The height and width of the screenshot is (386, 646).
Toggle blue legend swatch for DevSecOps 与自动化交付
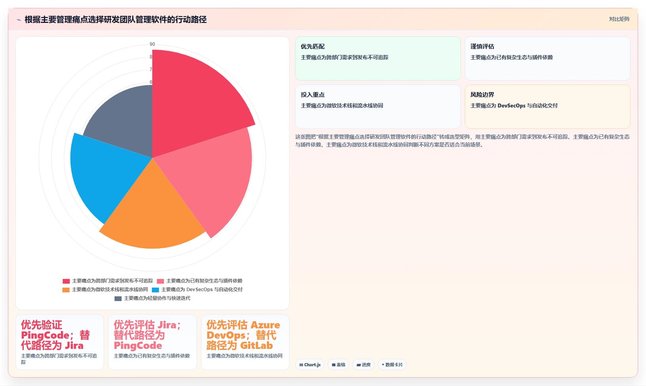coord(155,290)
